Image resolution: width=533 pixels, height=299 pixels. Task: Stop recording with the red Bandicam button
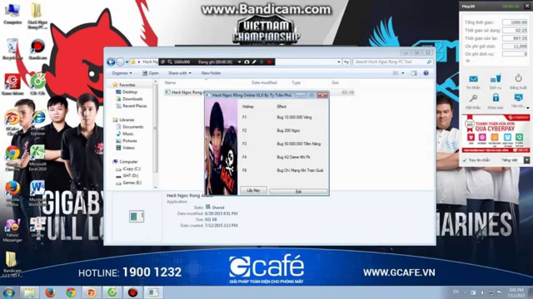point(269,62)
